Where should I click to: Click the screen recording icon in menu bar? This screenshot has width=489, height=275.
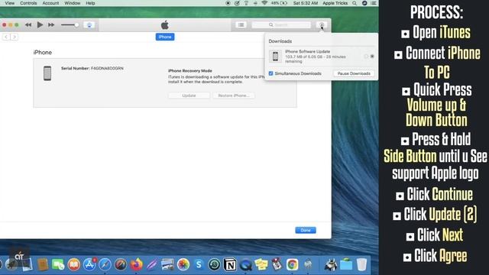point(228,3)
